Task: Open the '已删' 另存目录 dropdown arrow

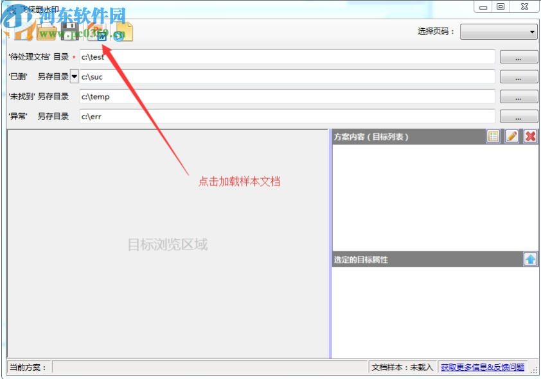Action: coord(74,76)
